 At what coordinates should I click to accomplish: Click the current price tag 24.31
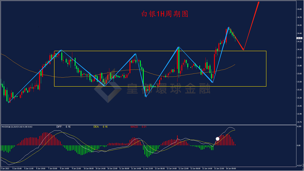[x=300, y=38]
